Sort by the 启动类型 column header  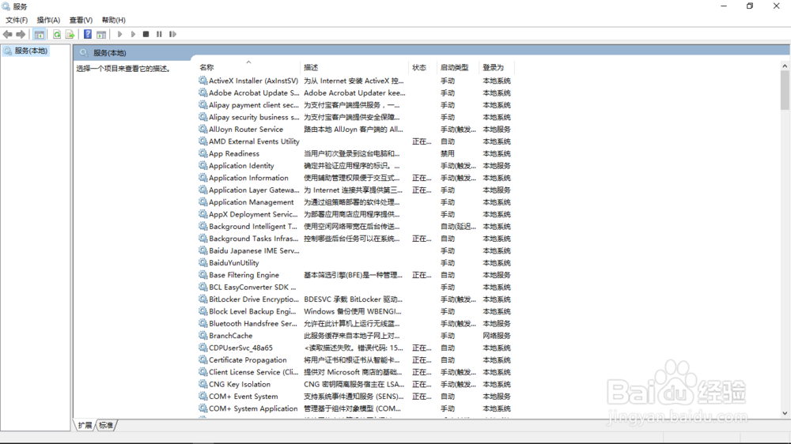pos(454,67)
